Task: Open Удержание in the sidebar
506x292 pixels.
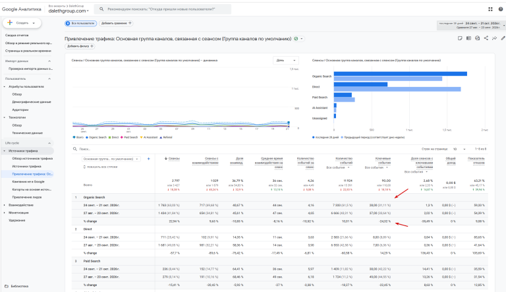Action: pyautogui.click(x=16, y=220)
